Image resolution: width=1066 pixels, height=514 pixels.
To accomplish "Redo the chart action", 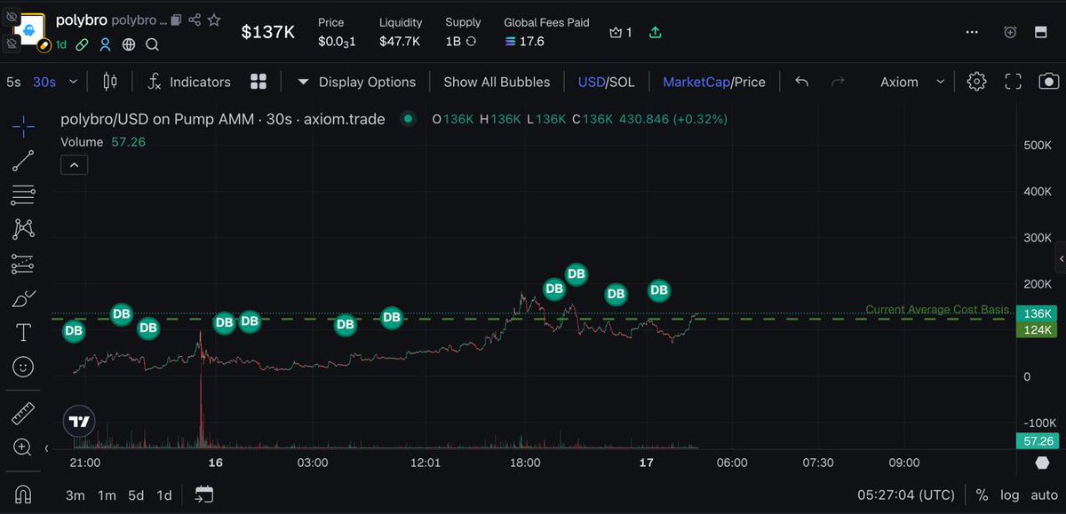I will point(838,82).
